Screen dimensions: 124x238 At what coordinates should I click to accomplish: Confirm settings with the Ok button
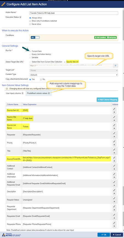(x=104, y=235)
